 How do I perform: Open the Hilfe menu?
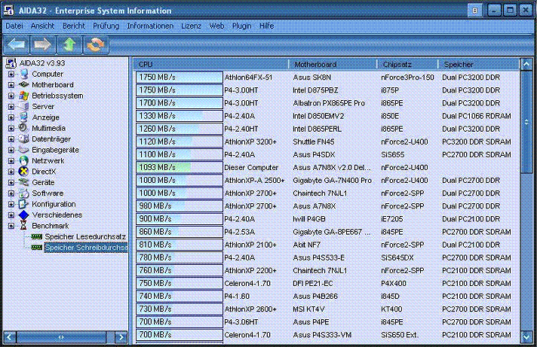266,26
